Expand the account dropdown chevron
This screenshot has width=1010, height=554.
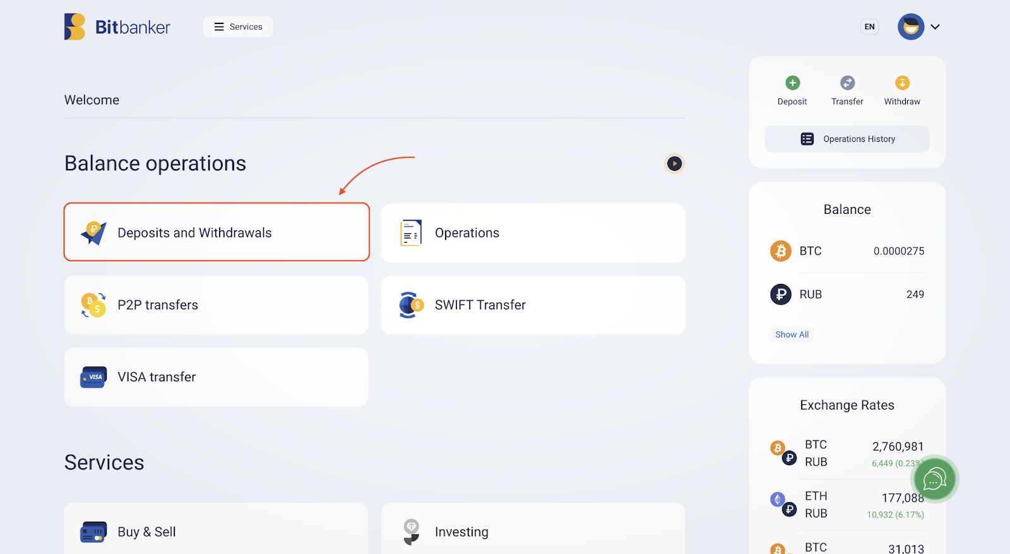[936, 27]
